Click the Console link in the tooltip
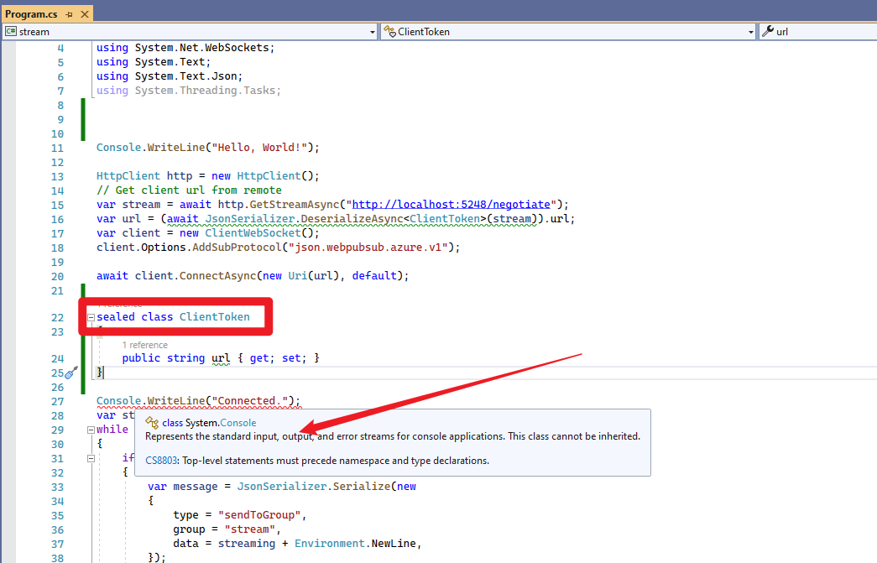 point(238,423)
